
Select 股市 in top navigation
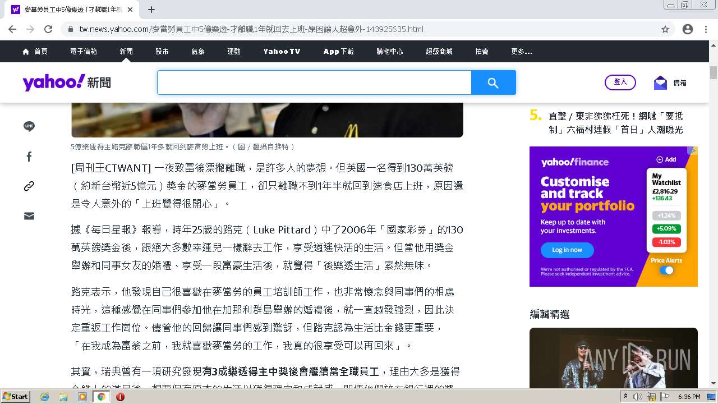coord(162,51)
